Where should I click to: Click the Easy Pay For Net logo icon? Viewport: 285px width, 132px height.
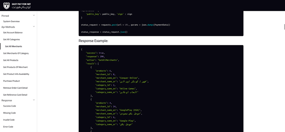point(7,6)
